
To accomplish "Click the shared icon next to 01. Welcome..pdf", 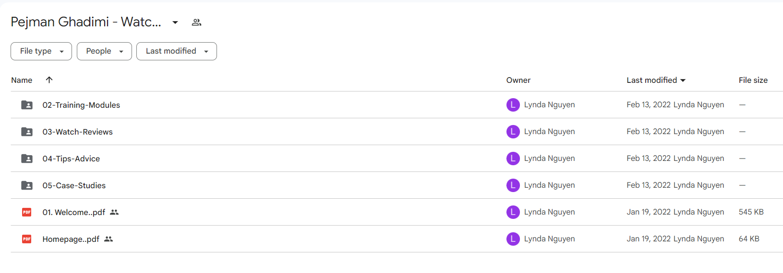I will (x=114, y=212).
